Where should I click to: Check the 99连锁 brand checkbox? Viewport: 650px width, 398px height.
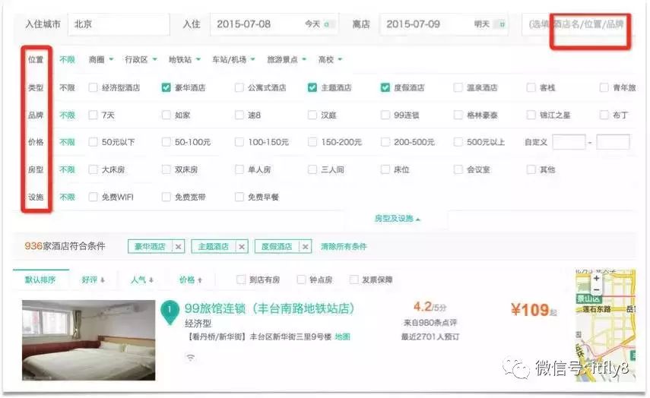point(385,115)
